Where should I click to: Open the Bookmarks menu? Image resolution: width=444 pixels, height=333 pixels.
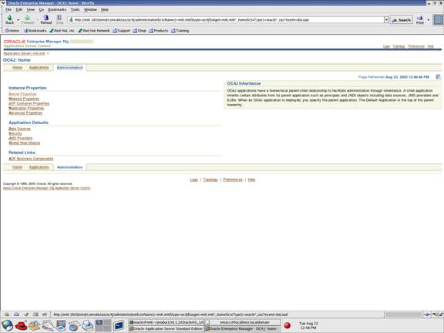point(57,9)
